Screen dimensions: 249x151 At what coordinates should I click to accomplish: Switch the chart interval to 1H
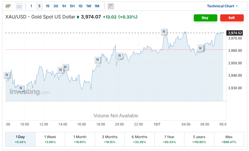[64, 6]
